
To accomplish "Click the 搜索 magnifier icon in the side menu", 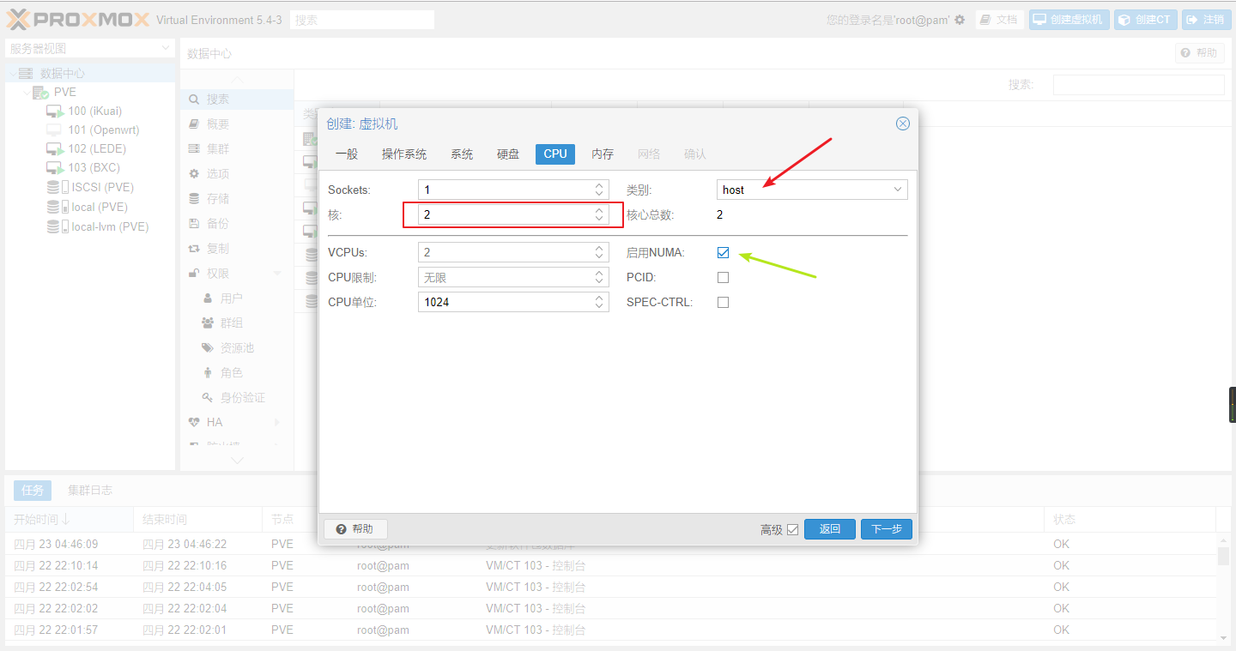I will click(194, 99).
